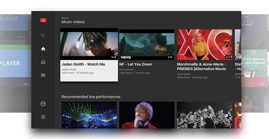This screenshot has width=269, height=139.
Task: Open the black-and-white crowd live thumbnail
Action: (x=205, y=115)
